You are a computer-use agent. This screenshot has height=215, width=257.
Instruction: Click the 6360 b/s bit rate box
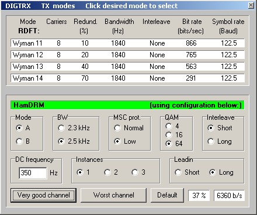click(x=230, y=195)
